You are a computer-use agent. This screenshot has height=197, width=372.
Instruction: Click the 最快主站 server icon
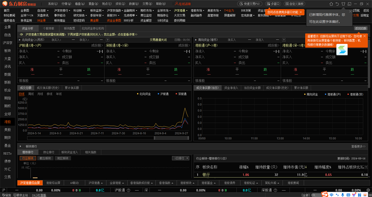coord(21,195)
